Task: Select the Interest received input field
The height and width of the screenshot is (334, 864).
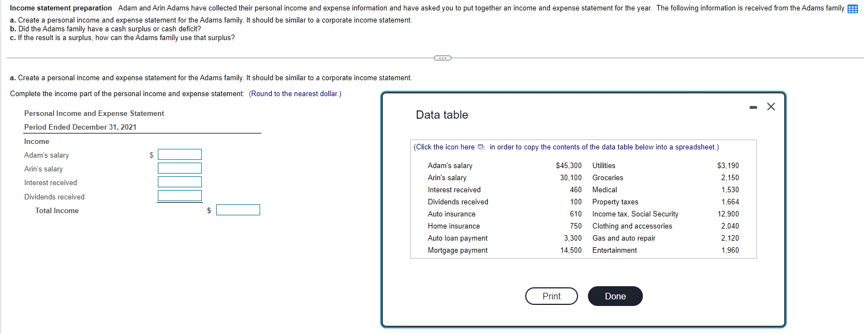Action: (179, 182)
